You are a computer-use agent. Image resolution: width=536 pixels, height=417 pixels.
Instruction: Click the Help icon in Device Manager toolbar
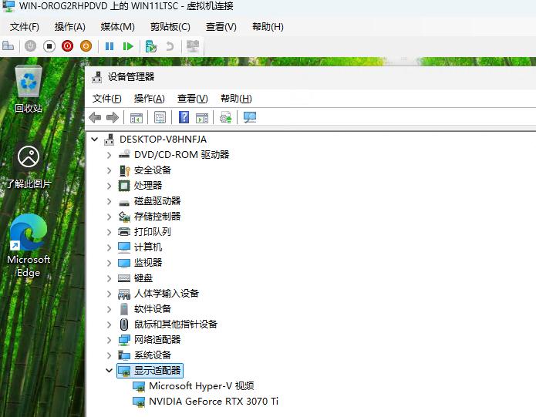[184, 117]
